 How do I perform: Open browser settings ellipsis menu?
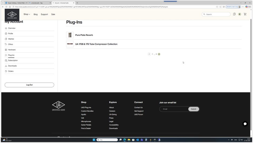click(243, 7)
